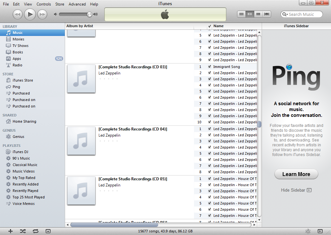Open TV Shows via screen icon
The height and width of the screenshot is (235, 331).
(x=8, y=46)
